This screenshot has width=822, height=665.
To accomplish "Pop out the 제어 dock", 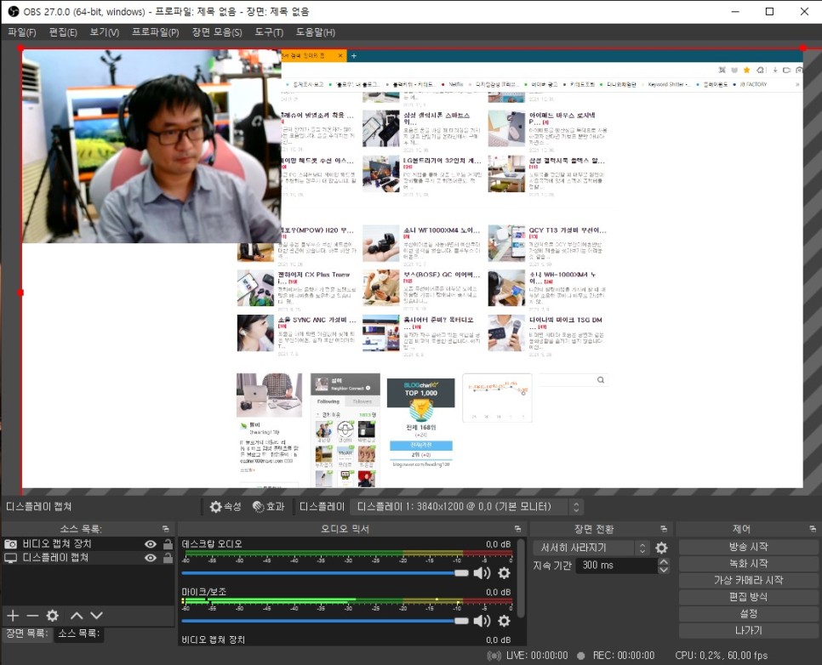I will click(813, 529).
